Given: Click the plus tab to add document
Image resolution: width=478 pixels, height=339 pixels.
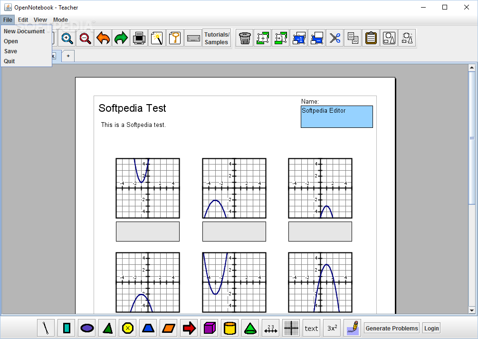Looking at the screenshot, I should click(x=68, y=56).
